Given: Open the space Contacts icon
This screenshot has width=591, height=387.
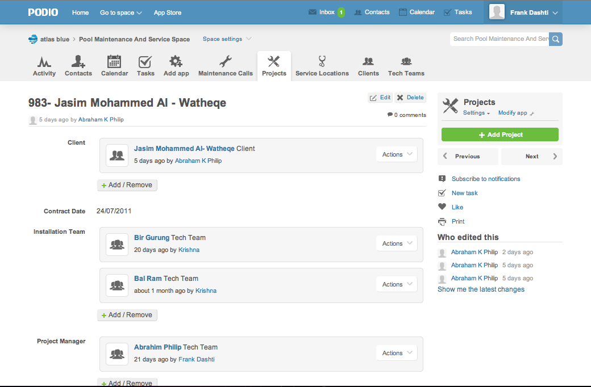Looking at the screenshot, I should [x=78, y=62].
